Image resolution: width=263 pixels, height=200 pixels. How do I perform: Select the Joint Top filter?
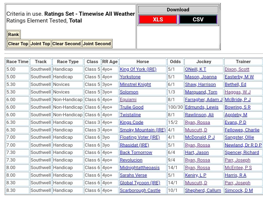pos(40,44)
